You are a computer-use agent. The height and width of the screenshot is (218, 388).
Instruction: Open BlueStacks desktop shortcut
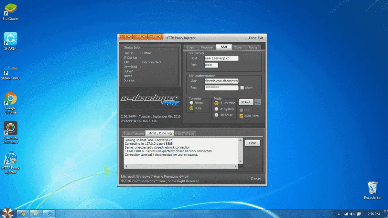coord(10,11)
